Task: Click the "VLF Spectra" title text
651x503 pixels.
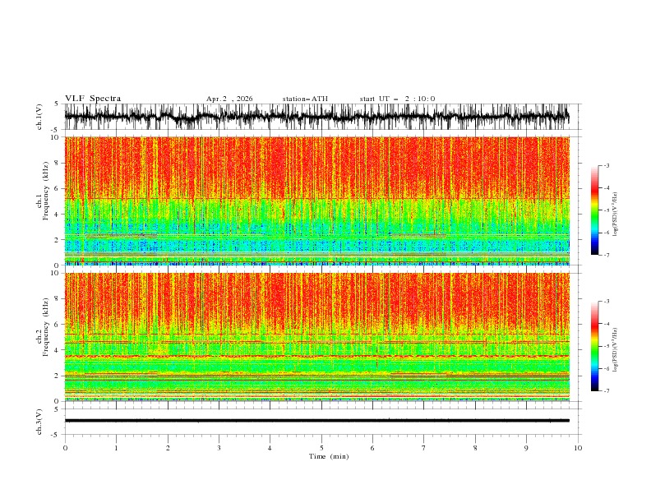Action: coord(93,99)
